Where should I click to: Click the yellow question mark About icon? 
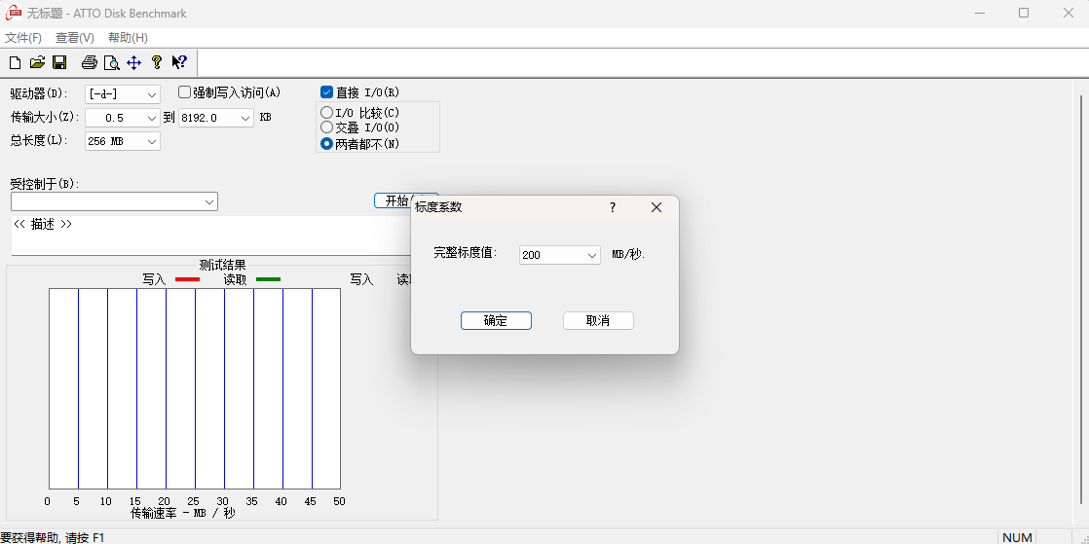coord(156,63)
